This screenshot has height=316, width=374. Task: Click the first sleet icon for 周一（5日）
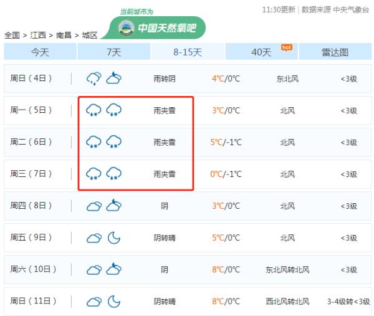pyautogui.click(x=93, y=110)
